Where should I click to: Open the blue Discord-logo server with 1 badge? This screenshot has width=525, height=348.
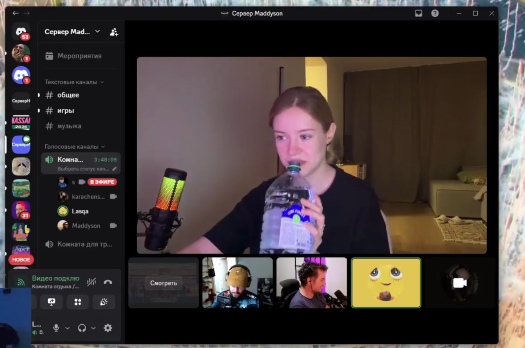(21, 75)
